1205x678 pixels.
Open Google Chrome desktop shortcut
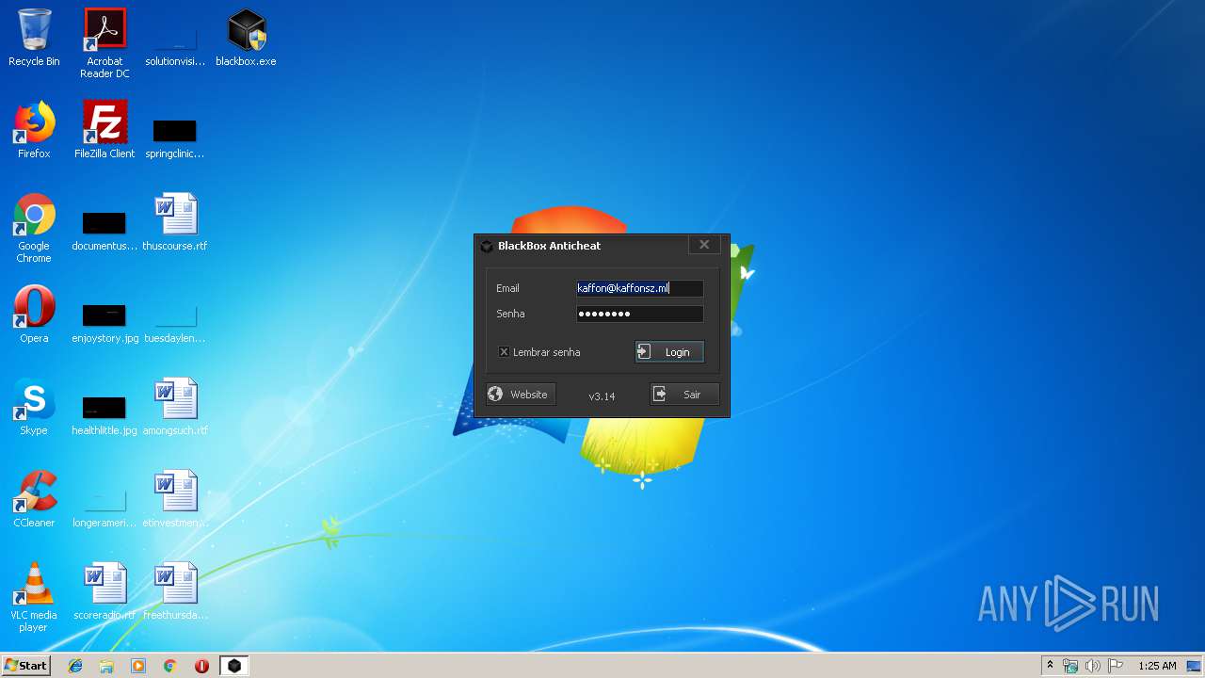34,229
